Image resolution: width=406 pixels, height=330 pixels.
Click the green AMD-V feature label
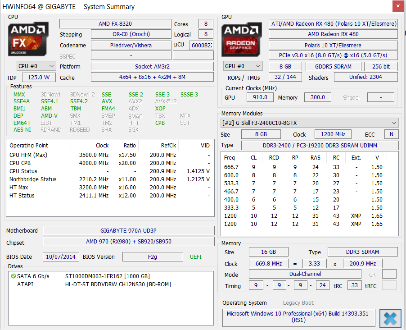click(x=49, y=116)
